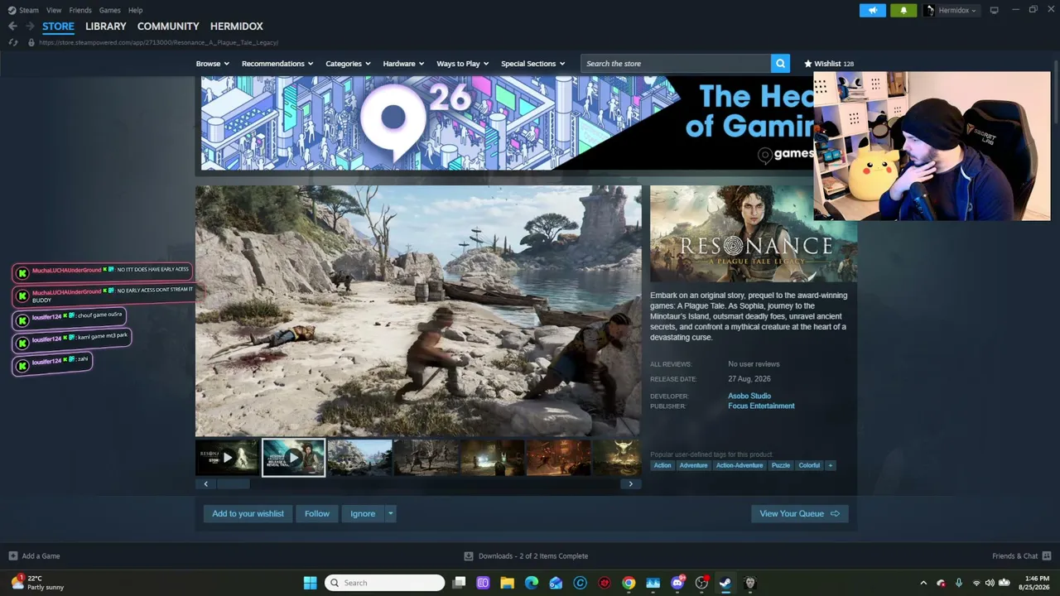This screenshot has width=1060, height=596.
Task: Switch to the COMMUNITY tab
Action: click(168, 26)
